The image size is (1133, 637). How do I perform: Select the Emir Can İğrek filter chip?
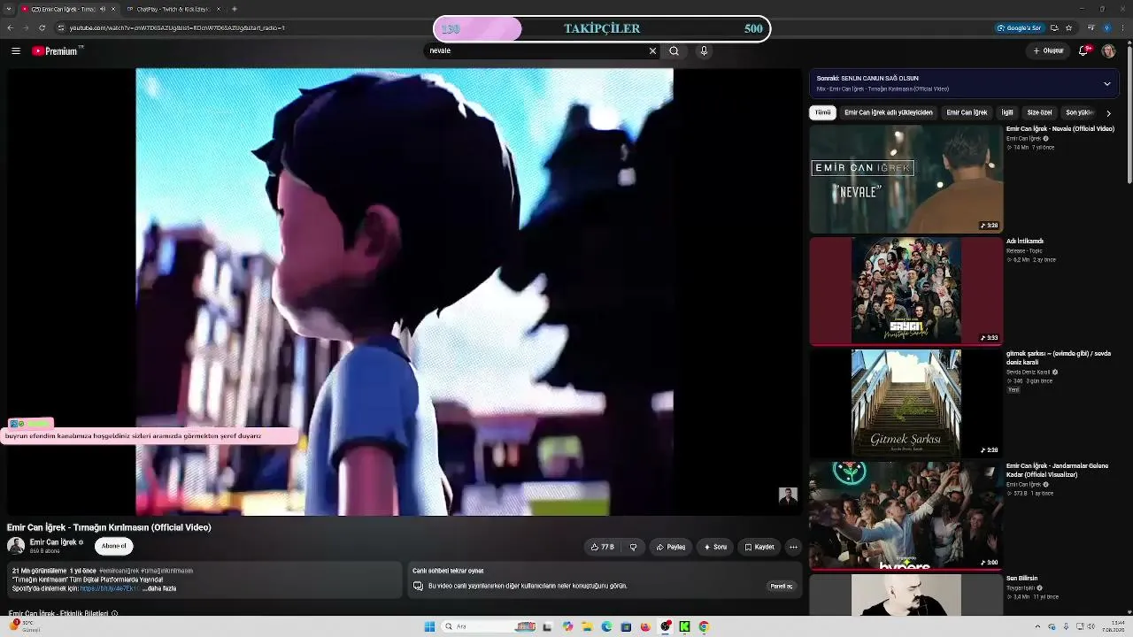(967, 112)
